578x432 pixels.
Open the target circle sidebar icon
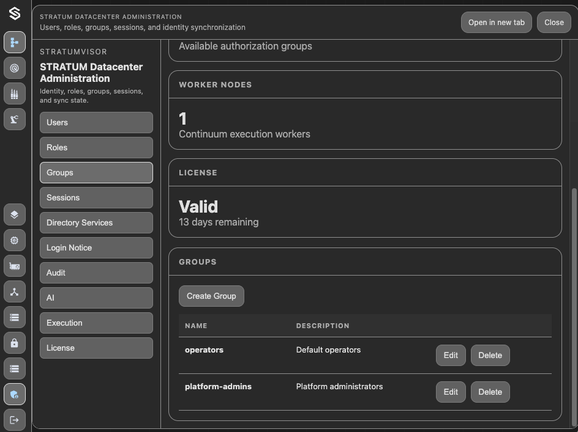[15, 68]
